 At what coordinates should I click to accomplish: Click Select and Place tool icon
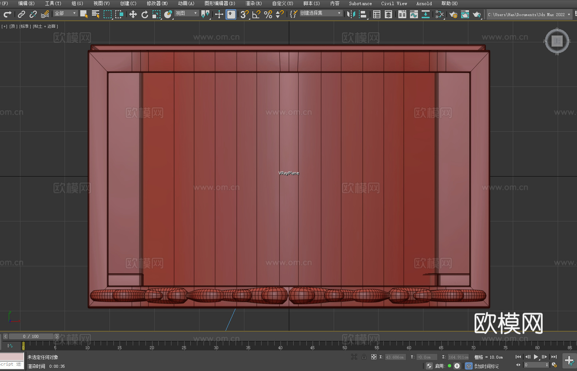[x=168, y=14]
